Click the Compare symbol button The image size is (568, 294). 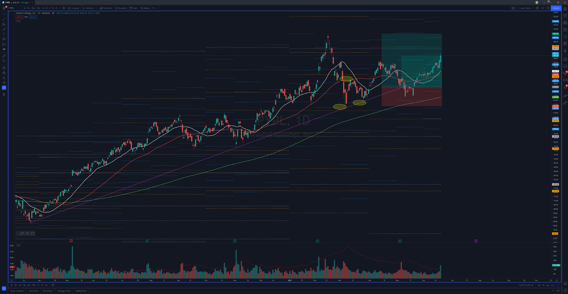click(x=73, y=8)
